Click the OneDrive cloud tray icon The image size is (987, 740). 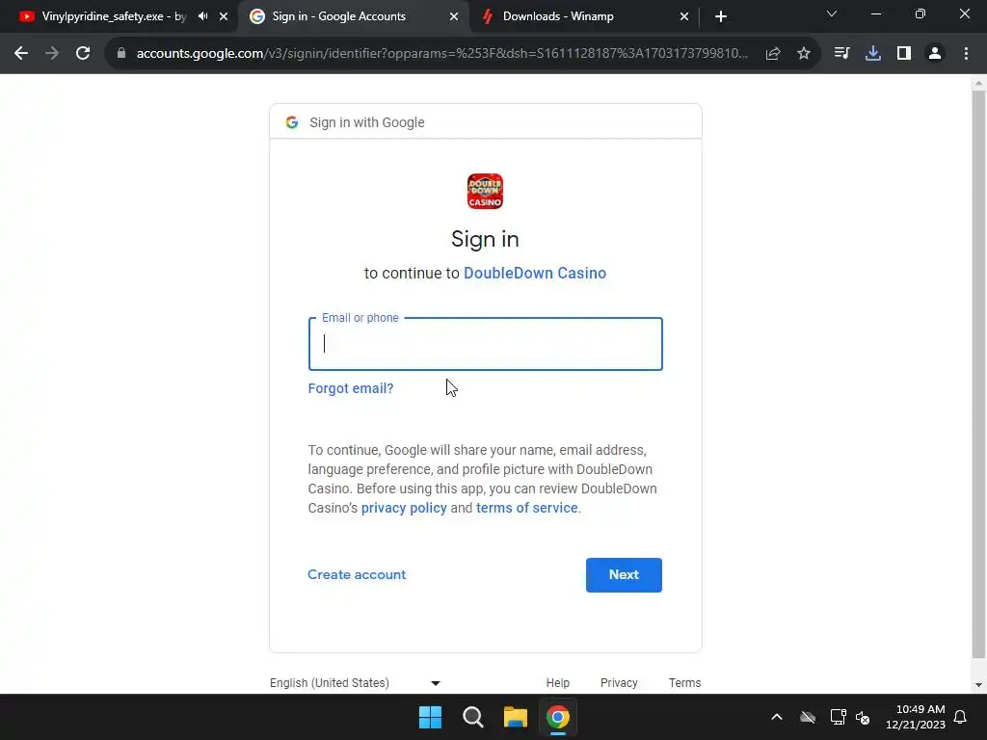808,717
